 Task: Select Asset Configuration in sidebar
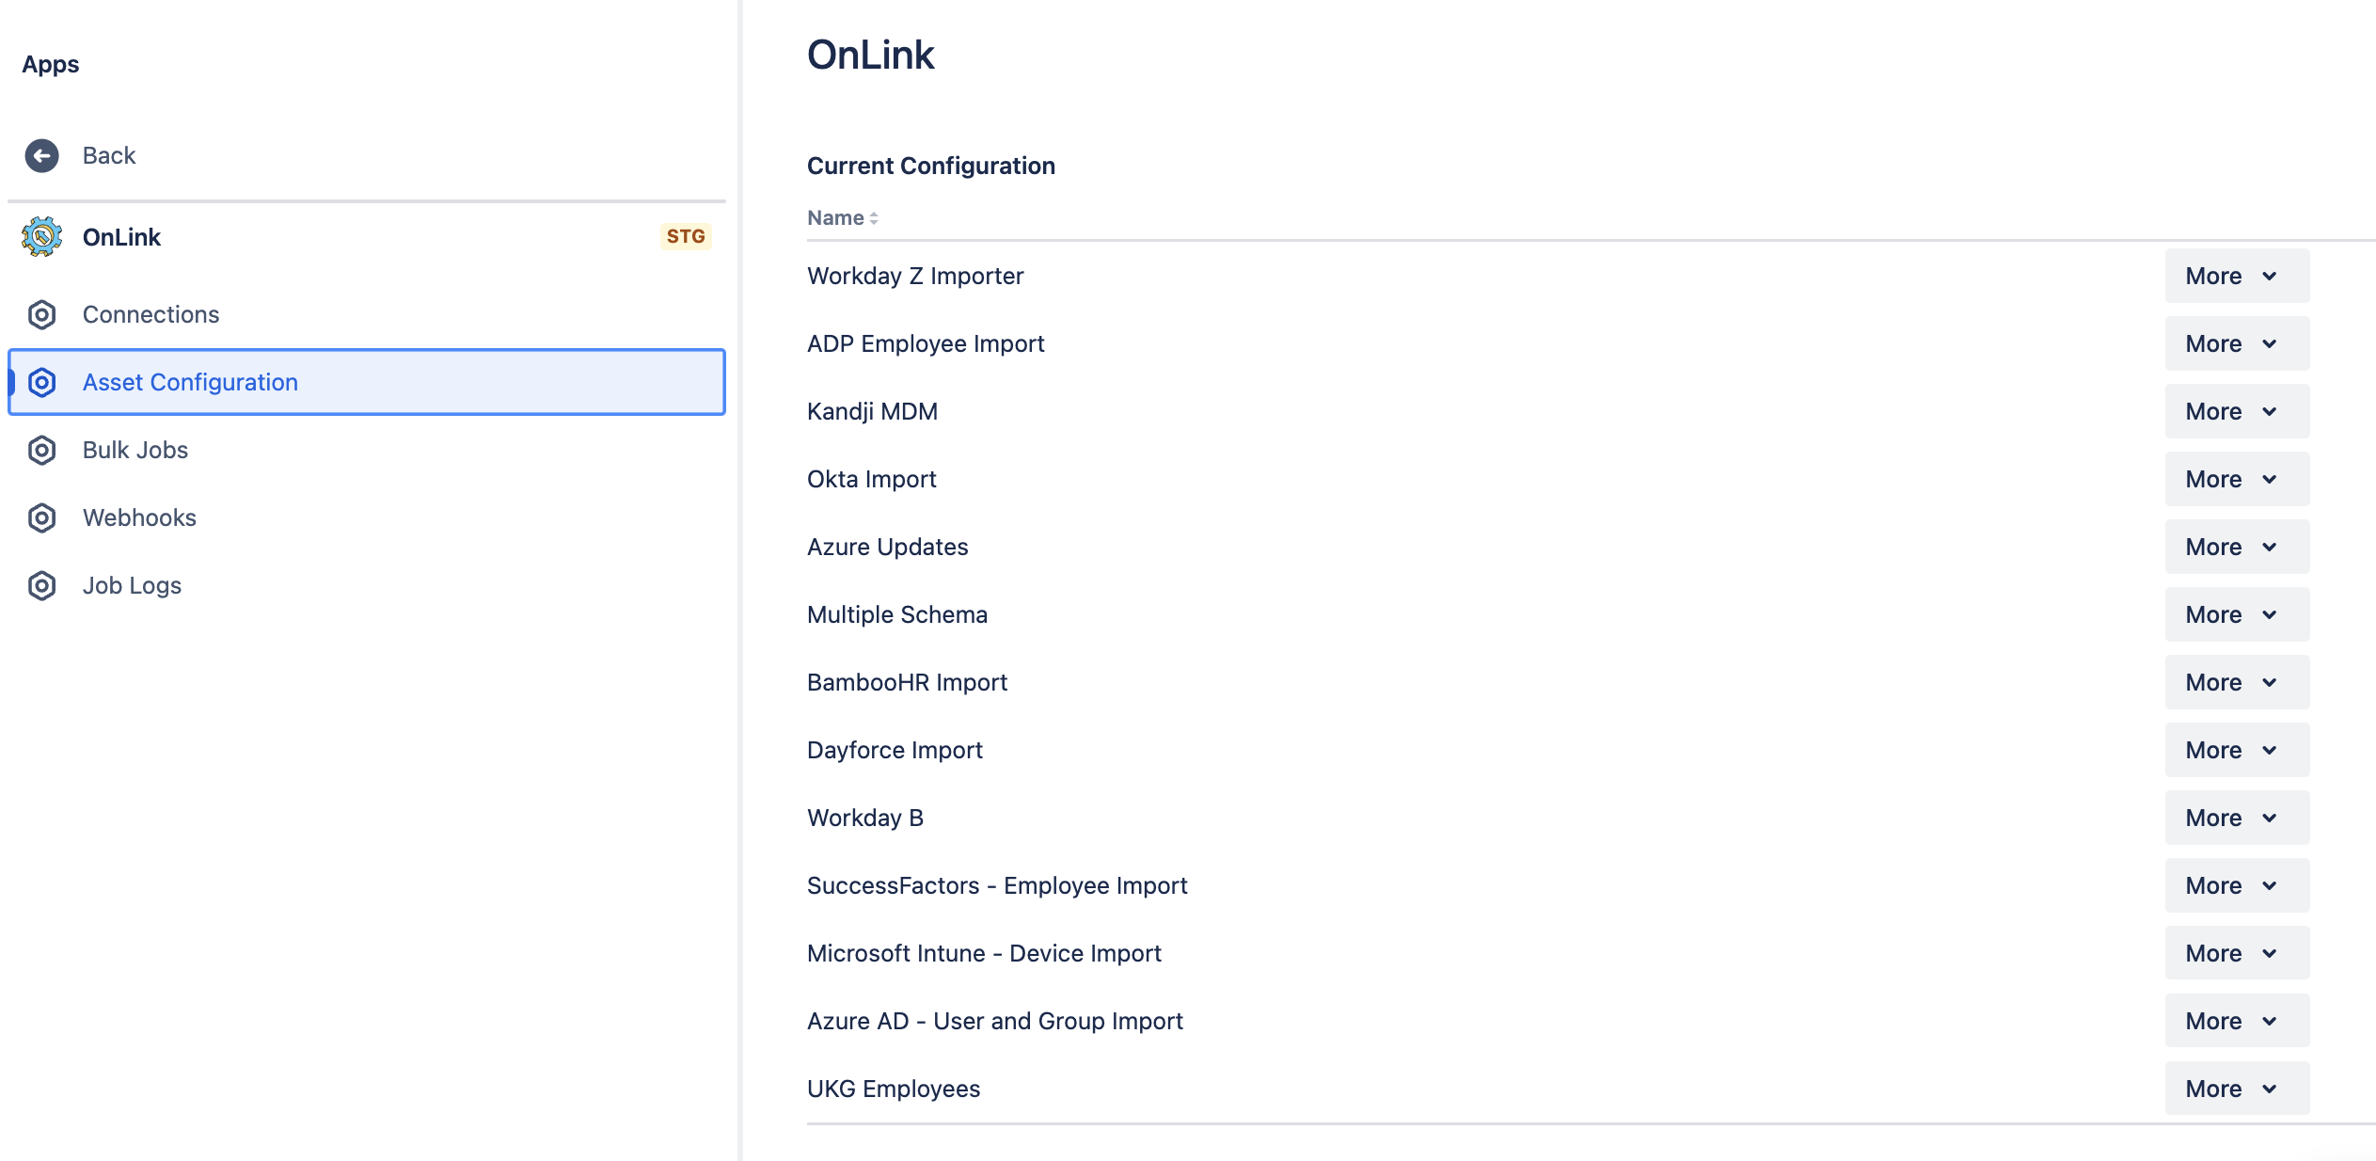click(x=367, y=382)
